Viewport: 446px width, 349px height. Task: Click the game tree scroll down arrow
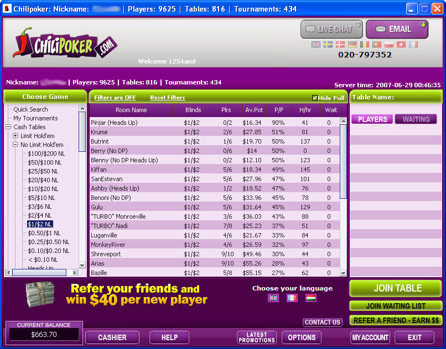(82, 265)
